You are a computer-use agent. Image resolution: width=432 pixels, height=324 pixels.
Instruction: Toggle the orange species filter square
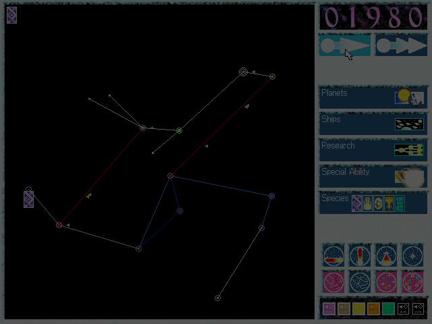point(373,308)
